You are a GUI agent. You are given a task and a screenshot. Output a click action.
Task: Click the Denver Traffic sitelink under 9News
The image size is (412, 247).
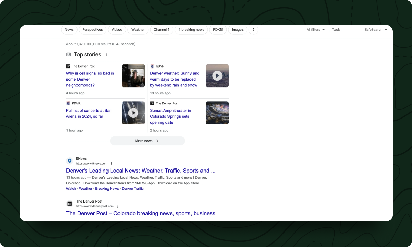click(132, 189)
